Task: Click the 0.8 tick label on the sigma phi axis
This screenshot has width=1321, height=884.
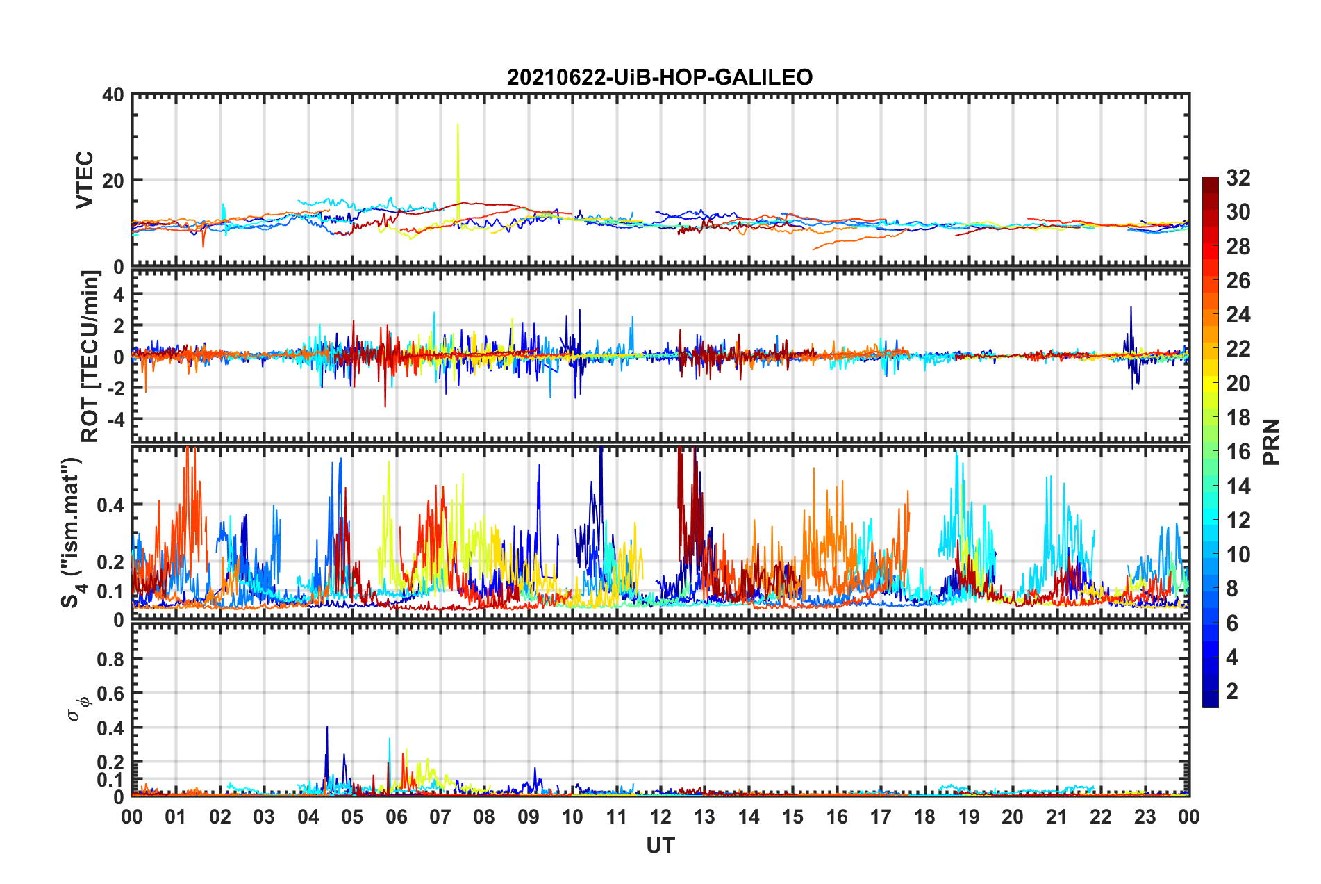Action: click(110, 659)
